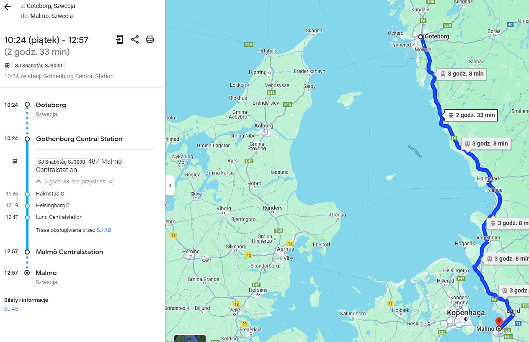Click the train icon beside SJ3000 line

15,162
